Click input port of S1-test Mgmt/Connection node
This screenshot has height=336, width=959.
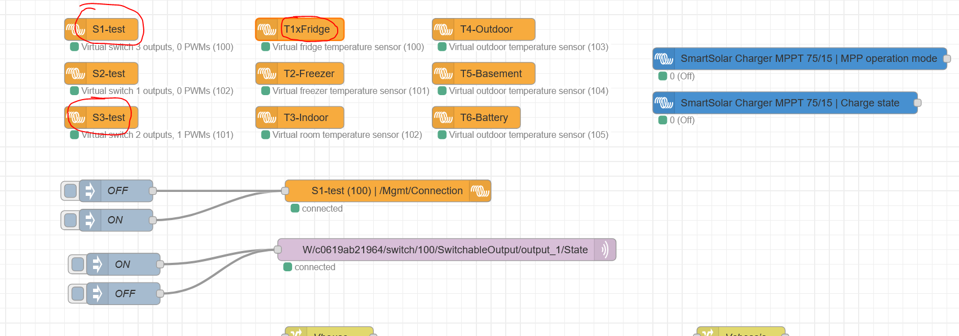point(285,191)
